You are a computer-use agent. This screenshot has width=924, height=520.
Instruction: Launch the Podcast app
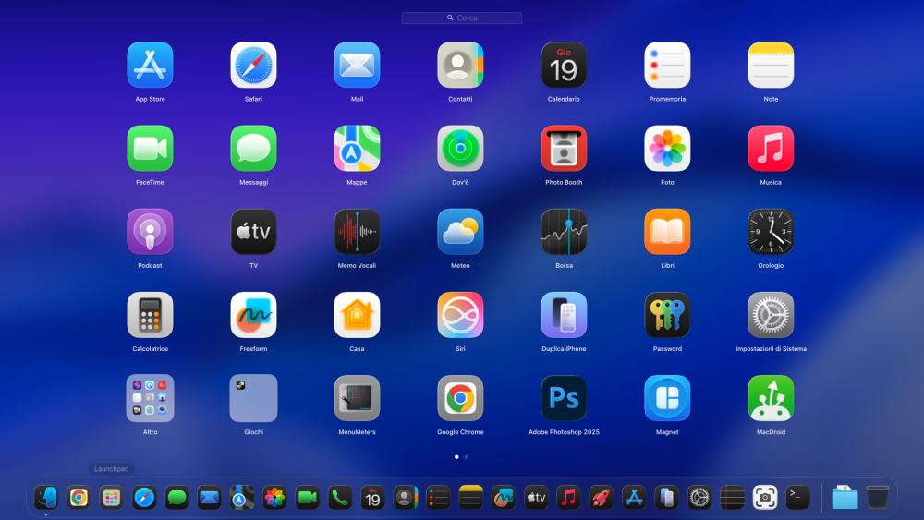[150, 232]
